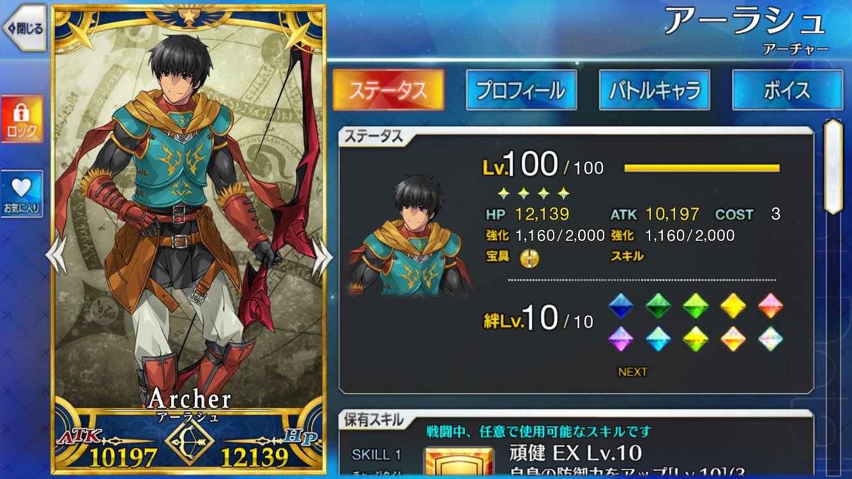Click the 頑健 skill 1 icon
The height and width of the screenshot is (479, 852).
tap(459, 462)
